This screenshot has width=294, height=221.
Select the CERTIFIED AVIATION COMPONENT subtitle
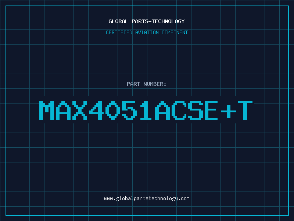click(x=147, y=32)
